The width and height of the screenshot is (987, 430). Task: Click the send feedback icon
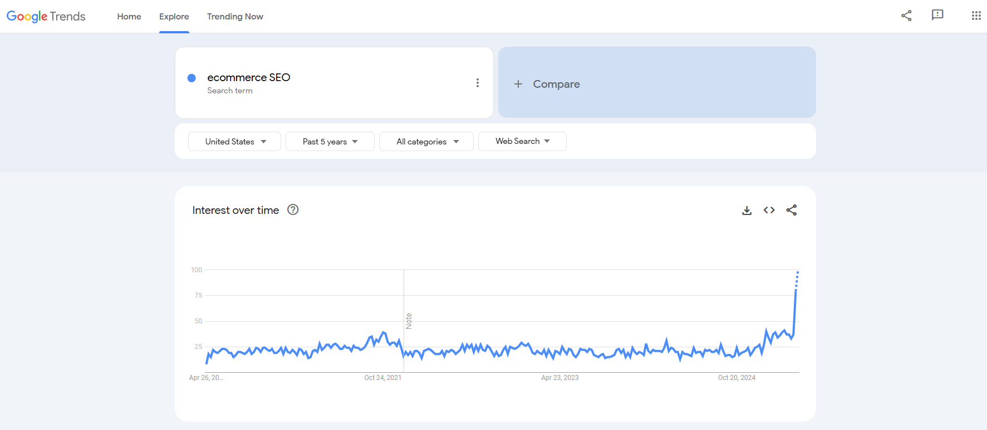pos(937,15)
